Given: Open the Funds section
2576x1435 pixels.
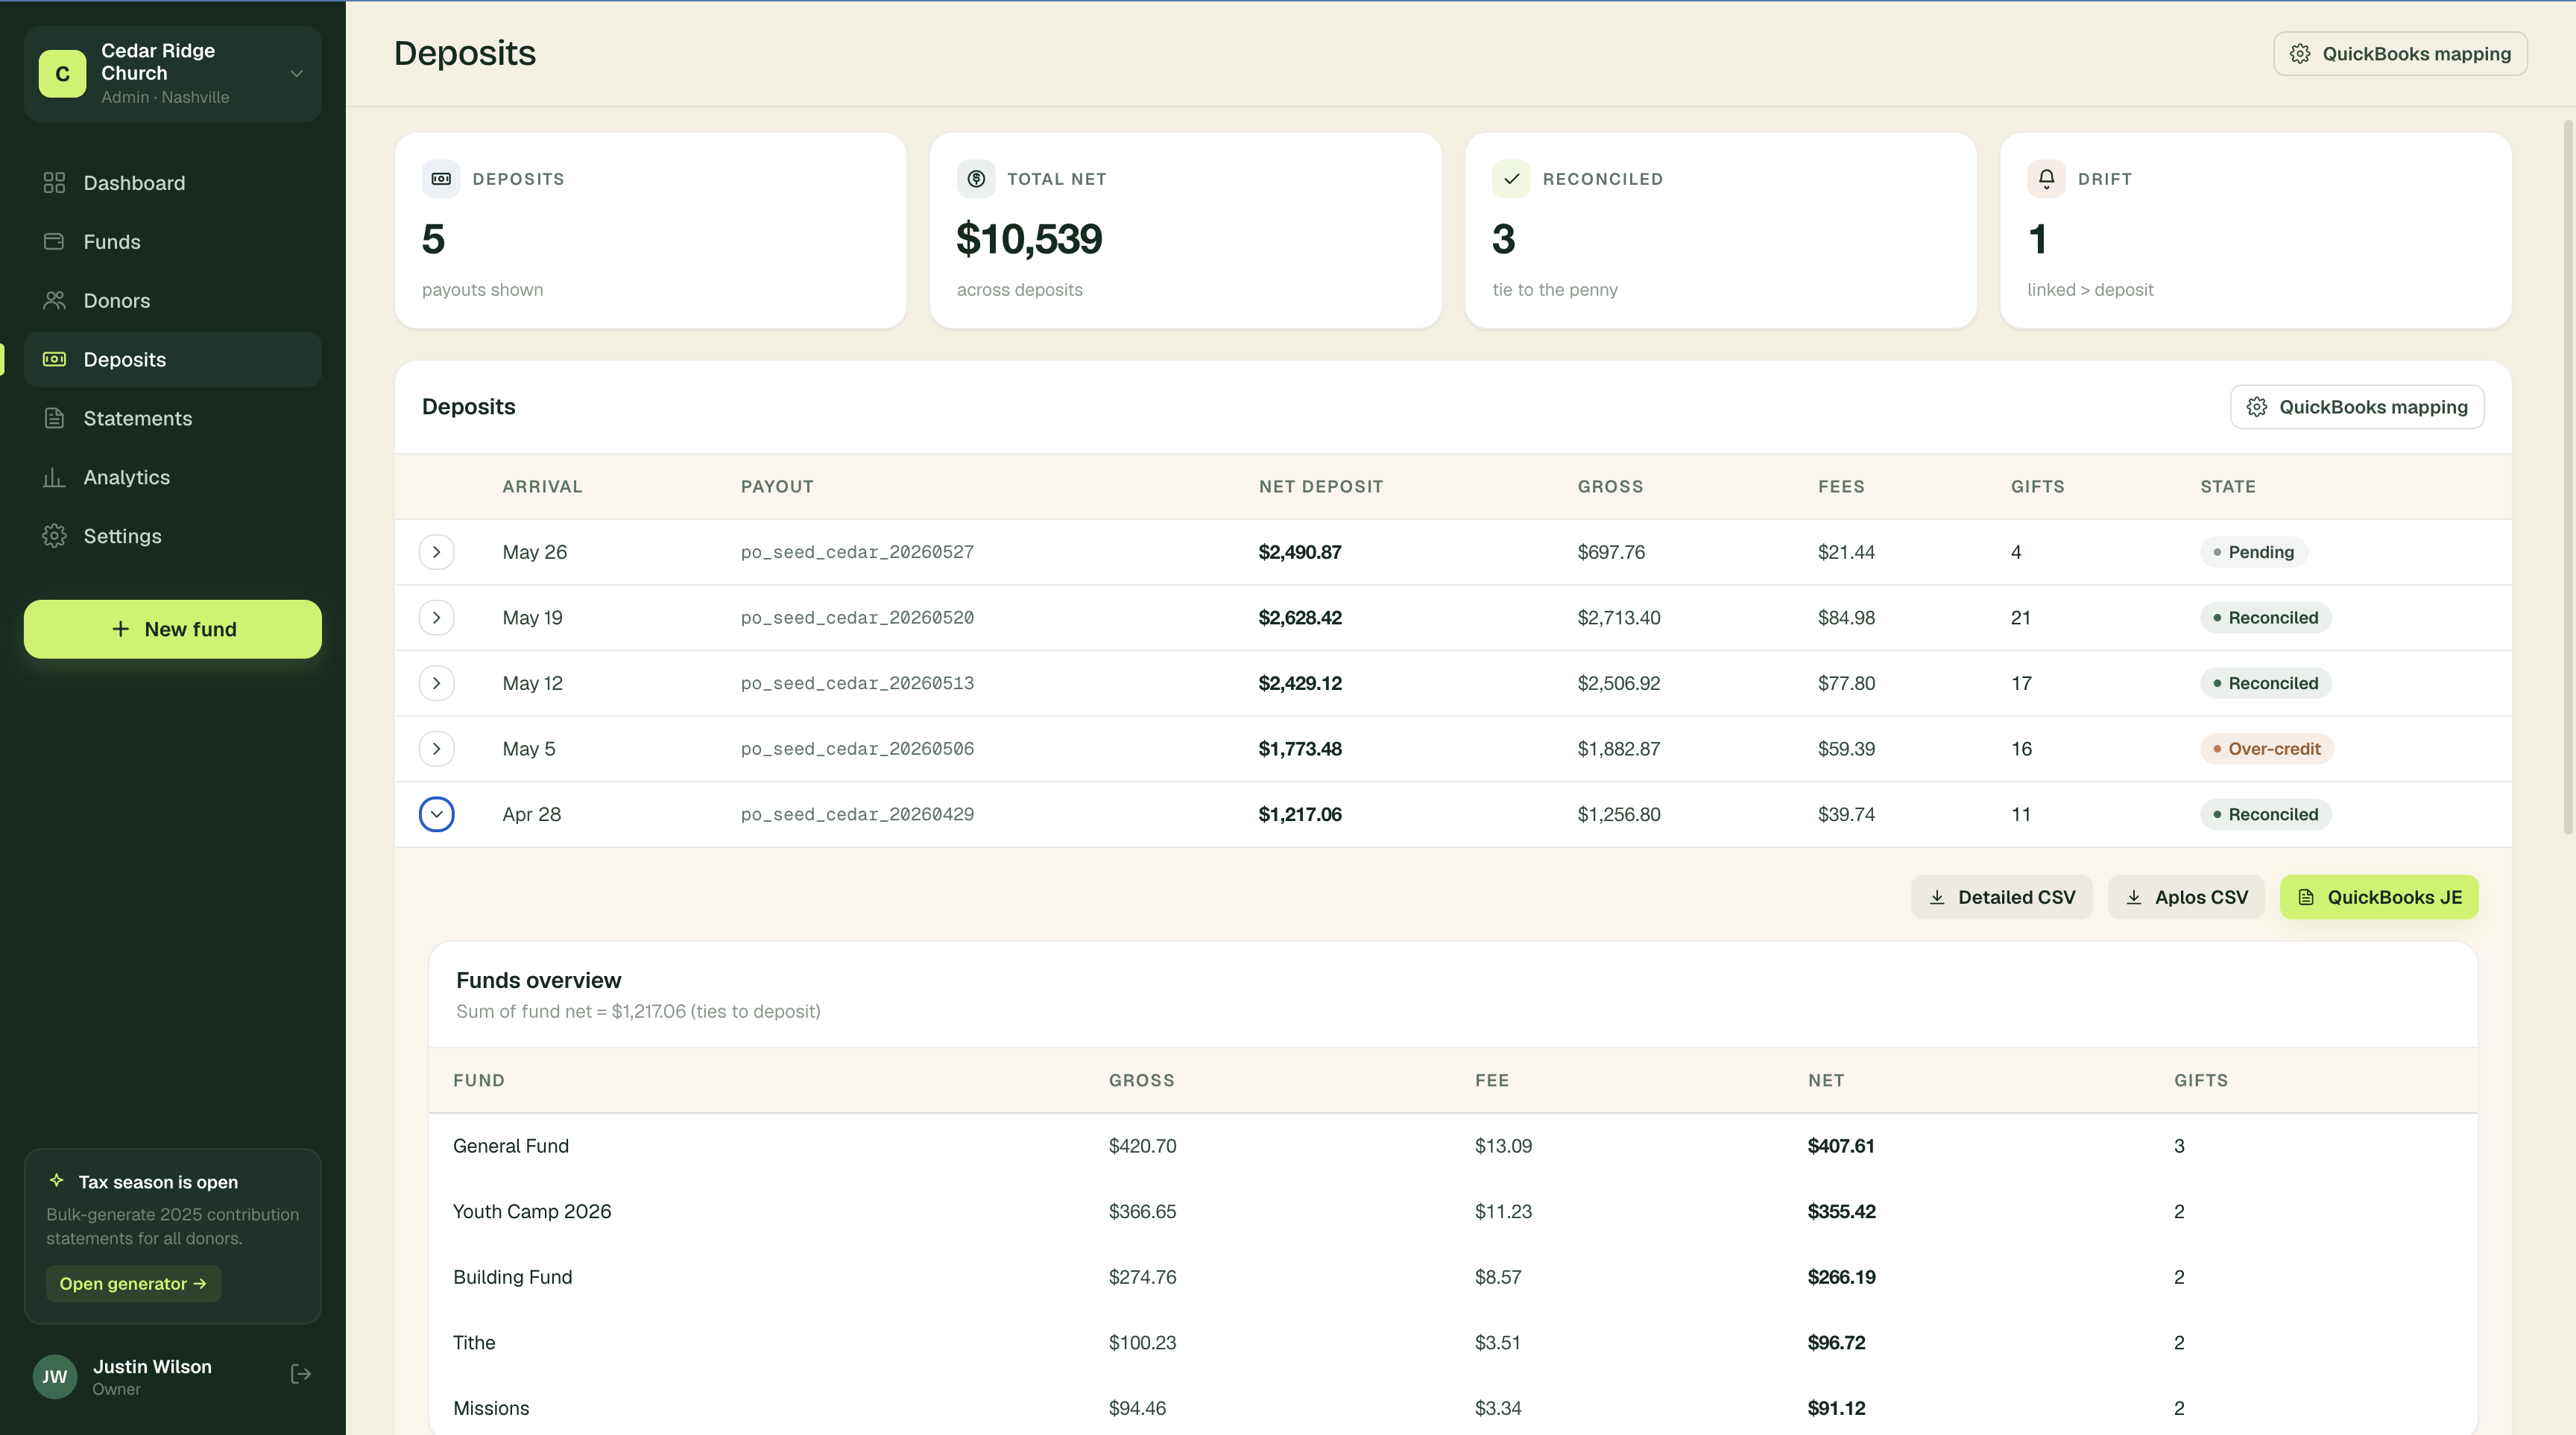Looking at the screenshot, I should click(173, 242).
